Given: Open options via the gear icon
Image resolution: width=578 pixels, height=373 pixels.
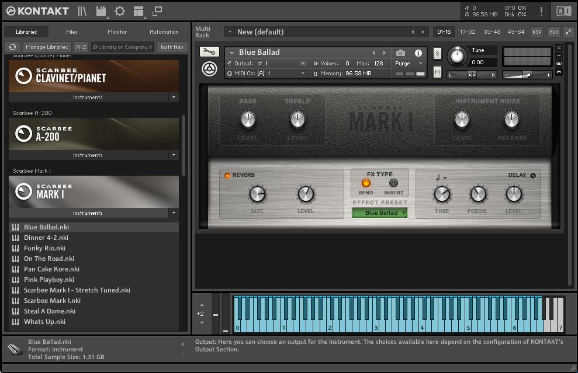Looking at the screenshot, I should pos(120,11).
